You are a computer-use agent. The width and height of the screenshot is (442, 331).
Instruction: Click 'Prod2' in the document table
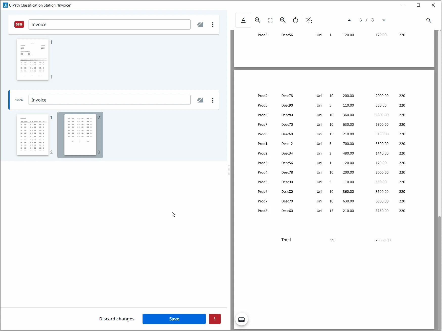click(263, 153)
